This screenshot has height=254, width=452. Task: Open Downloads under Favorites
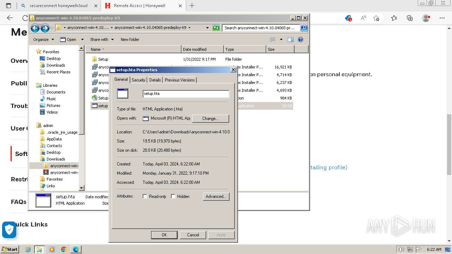pos(56,65)
